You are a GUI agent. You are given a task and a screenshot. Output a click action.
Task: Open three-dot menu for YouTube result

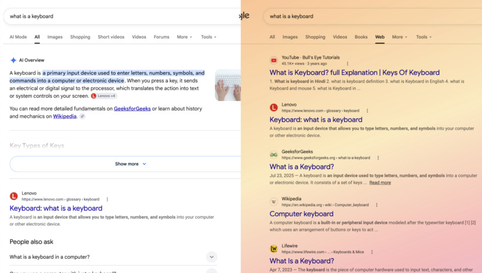[x=347, y=63]
